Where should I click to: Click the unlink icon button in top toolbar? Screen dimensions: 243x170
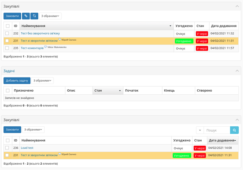pos(34,16)
